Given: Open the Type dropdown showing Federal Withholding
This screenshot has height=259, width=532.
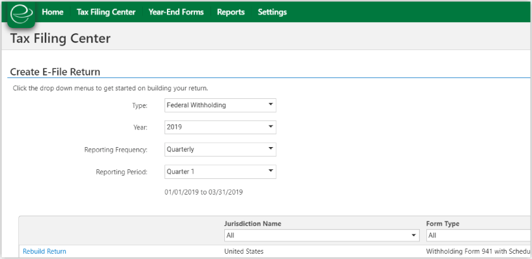Looking at the screenshot, I should 220,105.
